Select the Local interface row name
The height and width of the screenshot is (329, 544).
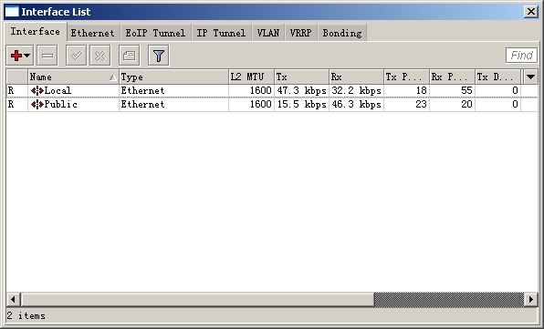[58, 91]
